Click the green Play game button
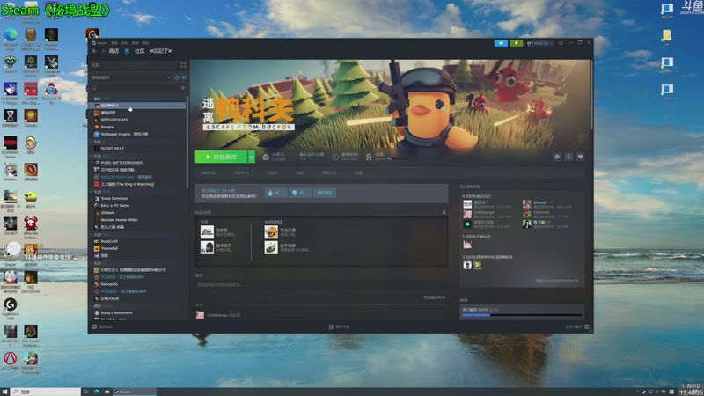704x396 pixels. pyautogui.click(x=222, y=157)
